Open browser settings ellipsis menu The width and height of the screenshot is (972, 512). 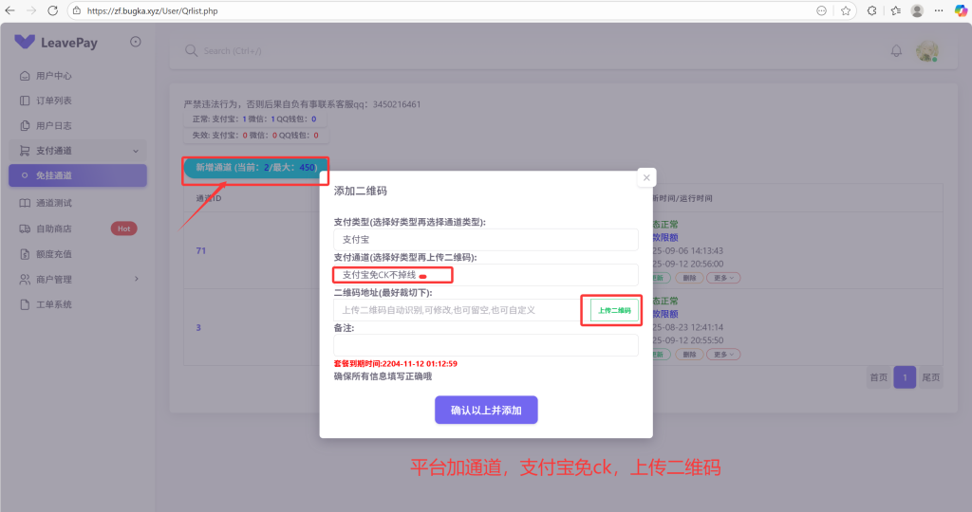[x=939, y=10]
